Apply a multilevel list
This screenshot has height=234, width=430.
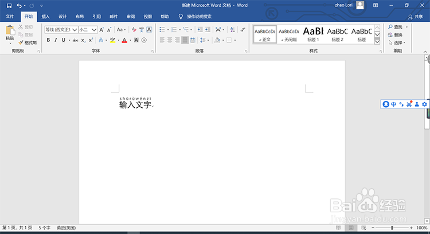point(186,30)
